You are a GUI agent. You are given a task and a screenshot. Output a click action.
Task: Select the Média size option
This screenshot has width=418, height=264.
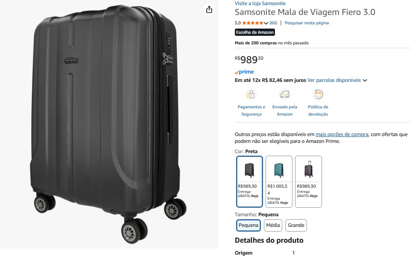[x=273, y=225]
